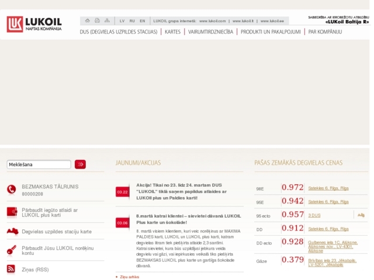Click the LUKoil Baltija R company name

coord(347,22)
